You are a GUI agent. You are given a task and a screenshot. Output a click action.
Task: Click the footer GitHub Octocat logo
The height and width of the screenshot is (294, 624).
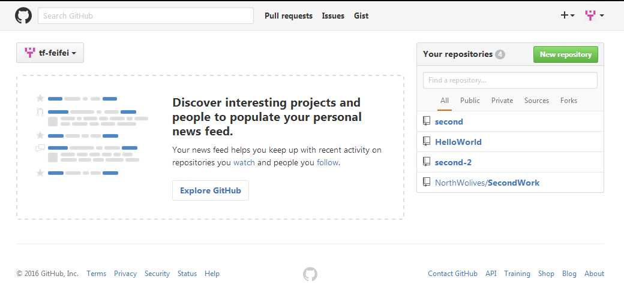click(310, 274)
